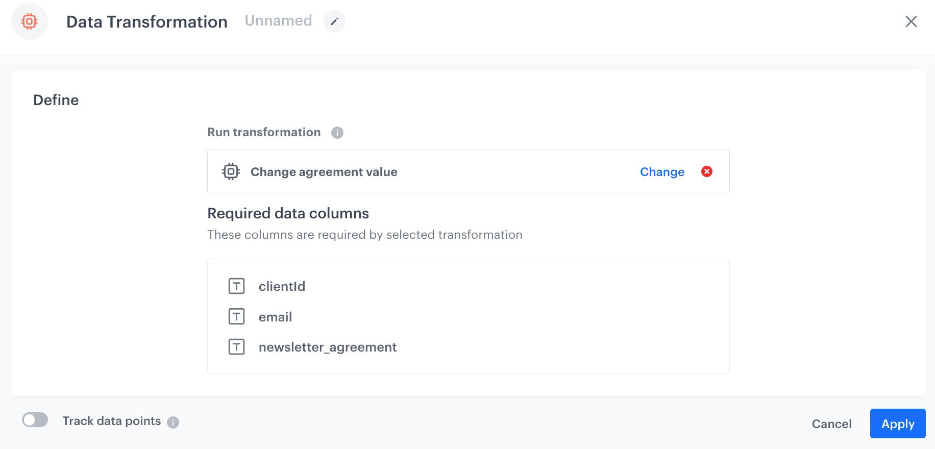Viewport: 935px width, 449px height.
Task: Toggle Track data points switch
Action: [35, 420]
